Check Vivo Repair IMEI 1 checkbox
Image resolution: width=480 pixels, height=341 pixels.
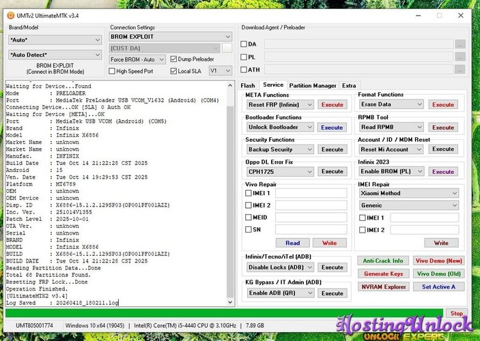[x=249, y=193]
